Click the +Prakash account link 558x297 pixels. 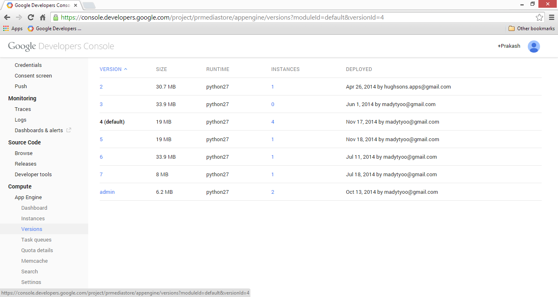click(x=509, y=46)
